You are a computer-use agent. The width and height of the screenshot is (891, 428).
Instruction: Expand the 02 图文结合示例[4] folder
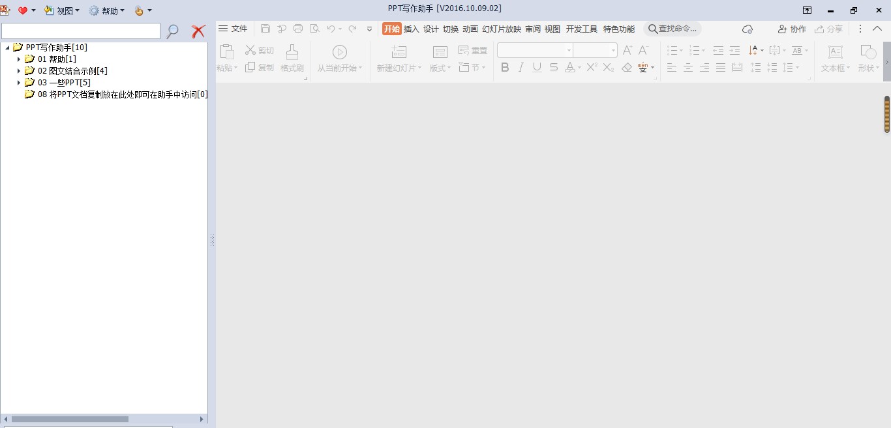click(20, 70)
